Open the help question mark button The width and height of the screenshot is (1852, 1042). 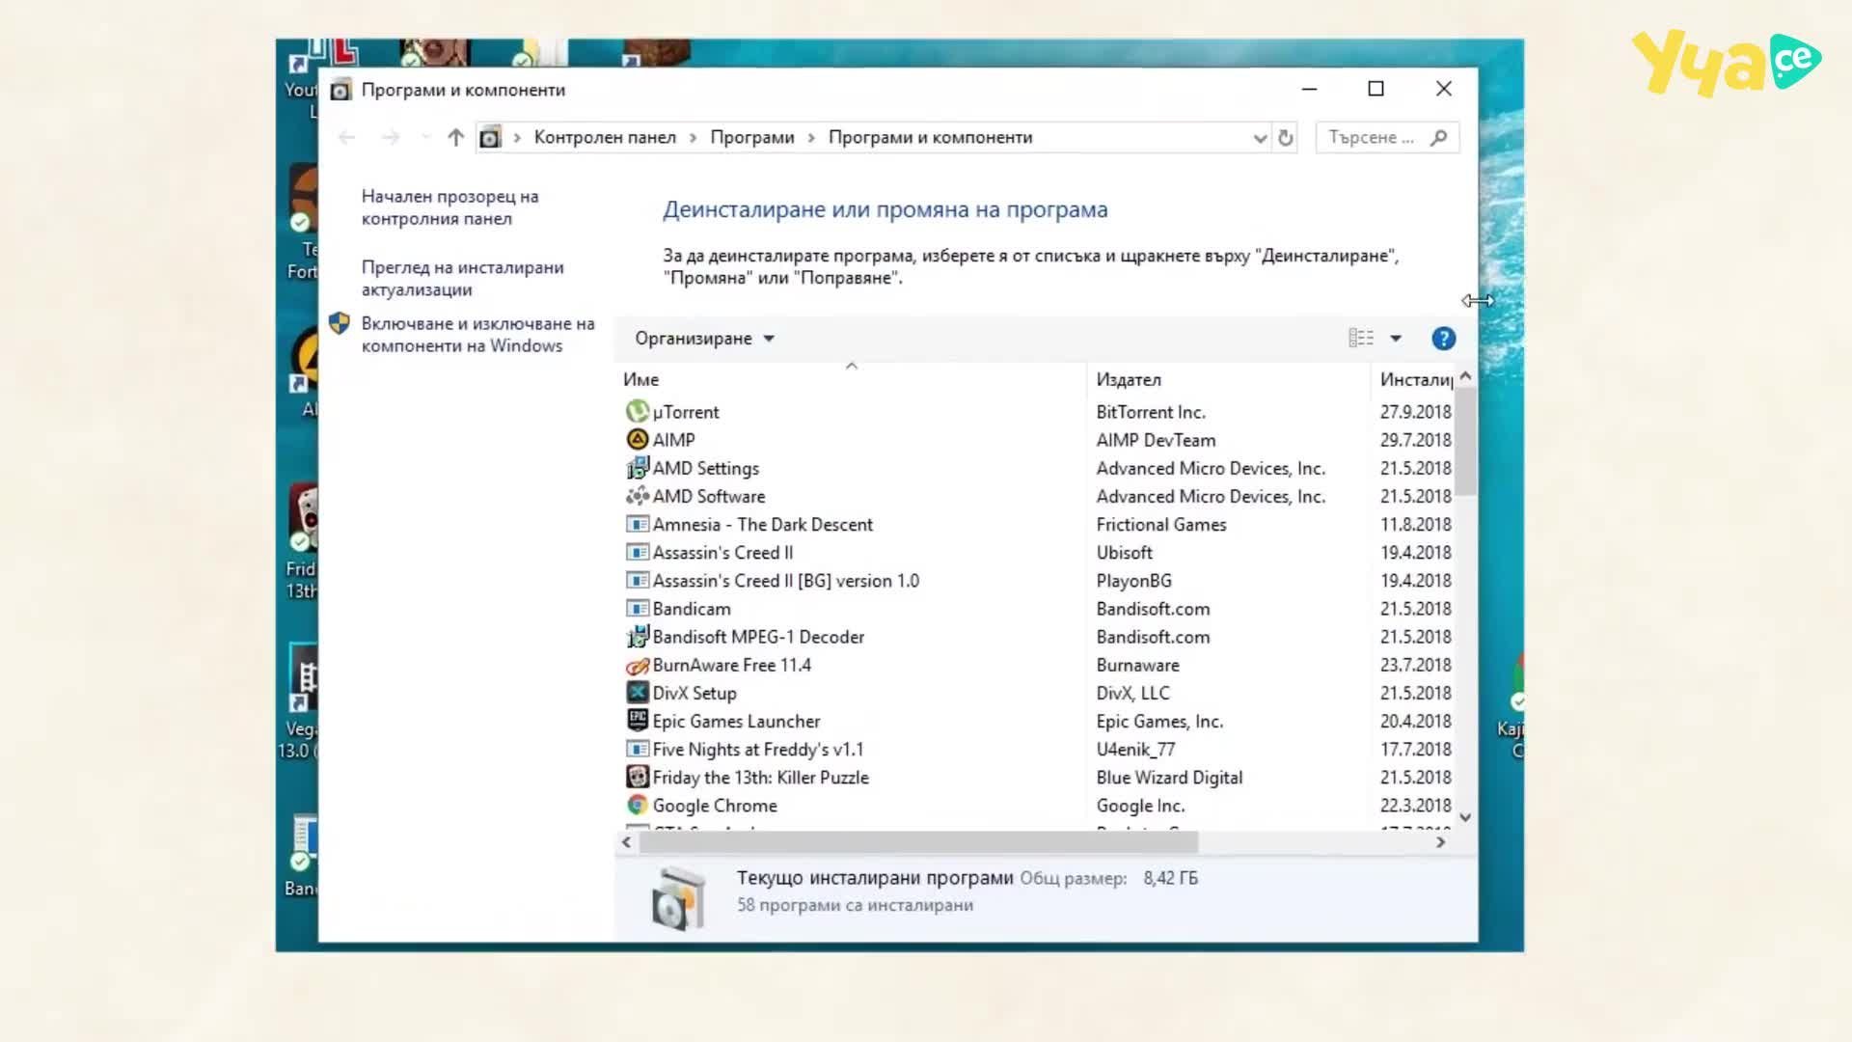[x=1443, y=339]
